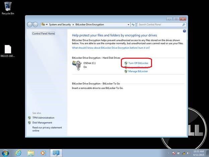Click the OSDisk (C:) drive lock icon

(77, 65)
